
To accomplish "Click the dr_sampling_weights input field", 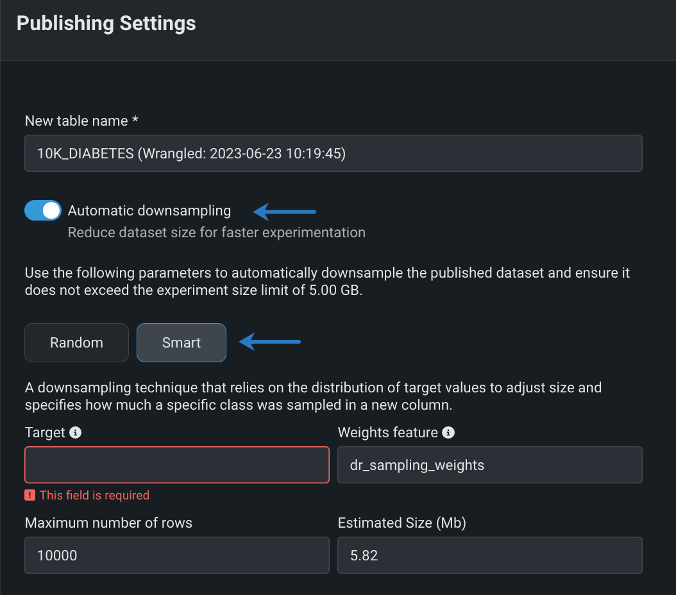I will pos(489,465).
